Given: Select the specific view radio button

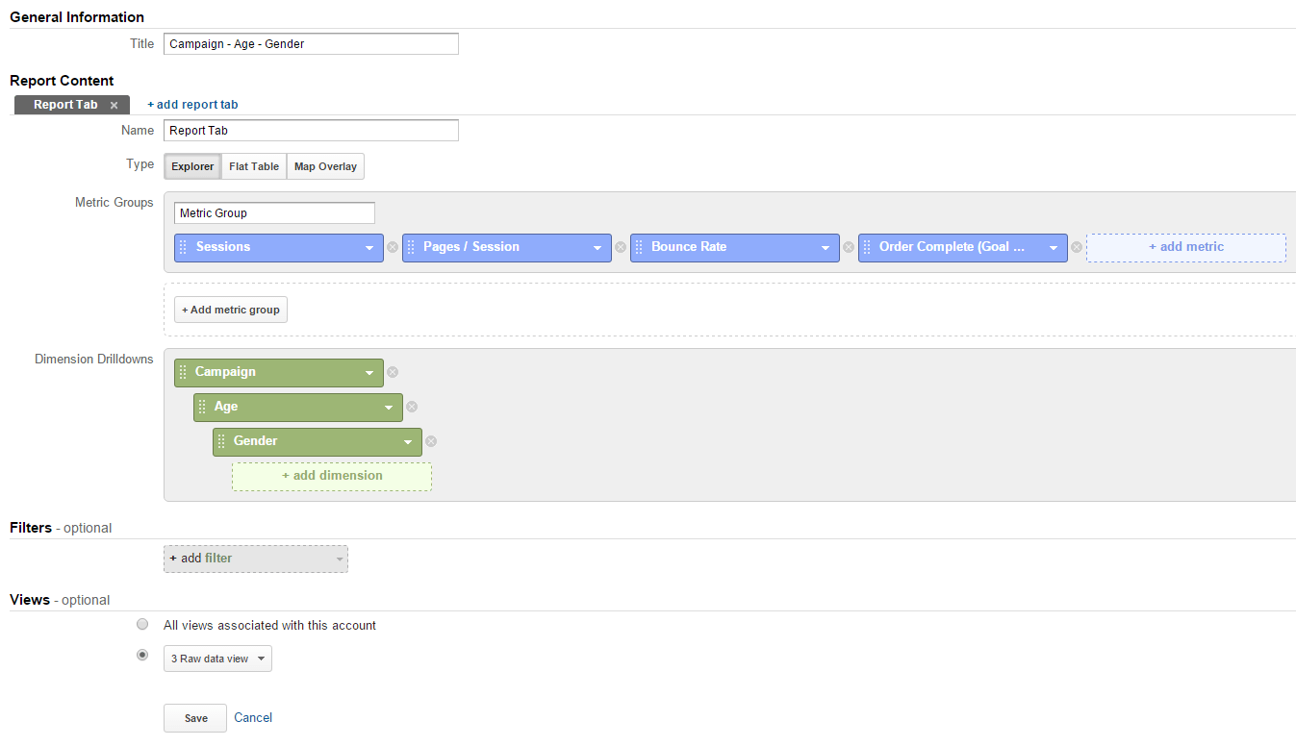Looking at the screenshot, I should [x=142, y=655].
